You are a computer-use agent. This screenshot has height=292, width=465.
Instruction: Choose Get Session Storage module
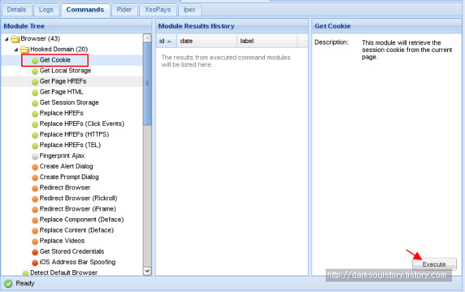[69, 103]
